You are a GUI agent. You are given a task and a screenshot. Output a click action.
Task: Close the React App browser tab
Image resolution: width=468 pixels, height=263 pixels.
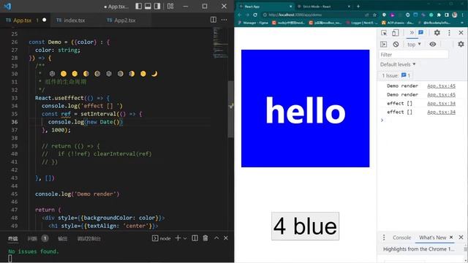coord(291,7)
